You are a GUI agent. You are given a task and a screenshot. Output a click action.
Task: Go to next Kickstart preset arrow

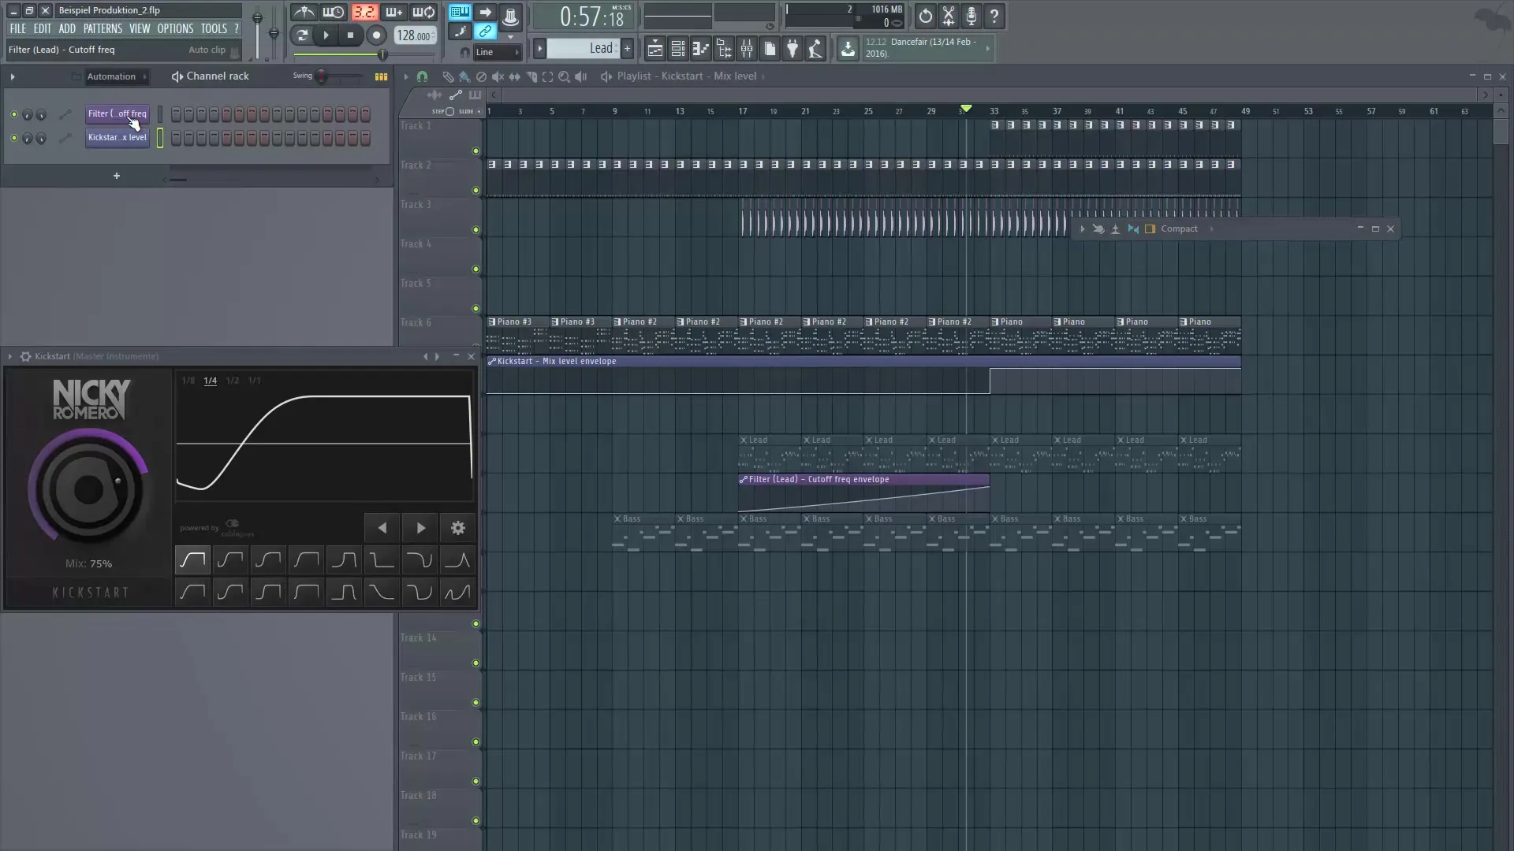coord(420,528)
